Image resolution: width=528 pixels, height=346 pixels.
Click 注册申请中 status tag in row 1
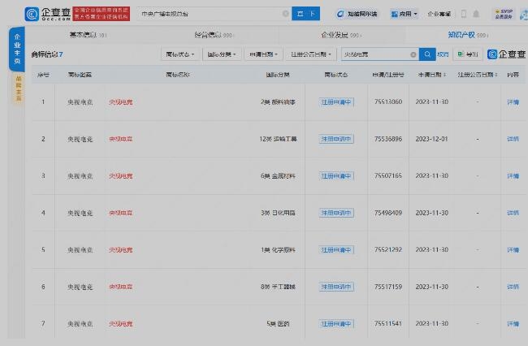point(336,102)
